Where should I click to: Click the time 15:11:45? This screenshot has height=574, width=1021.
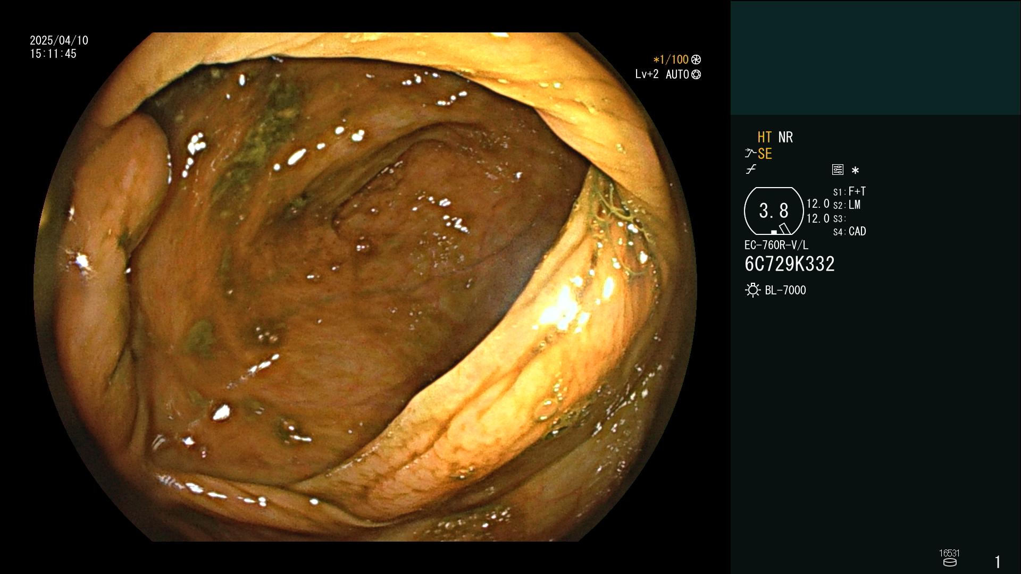click(x=53, y=54)
